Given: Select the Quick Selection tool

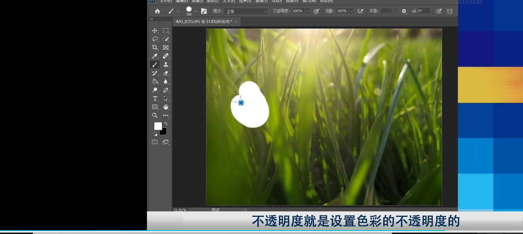Looking at the screenshot, I should tap(166, 39).
